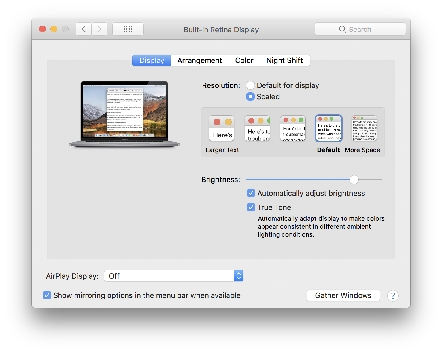
Task: Choose the Default scaling thumbnail
Action: tap(329, 128)
